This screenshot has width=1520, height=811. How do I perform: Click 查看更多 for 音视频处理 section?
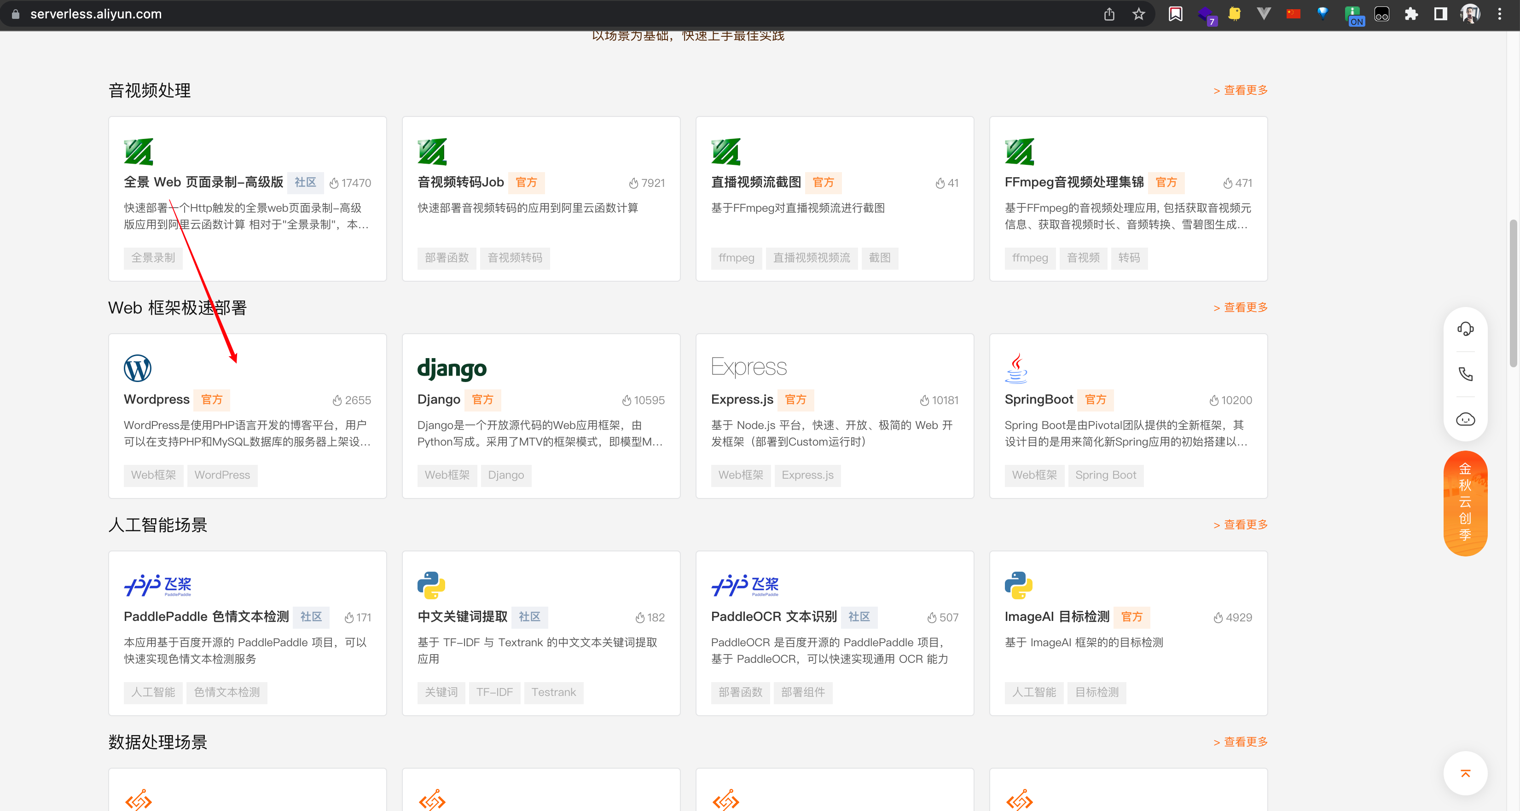1240,90
